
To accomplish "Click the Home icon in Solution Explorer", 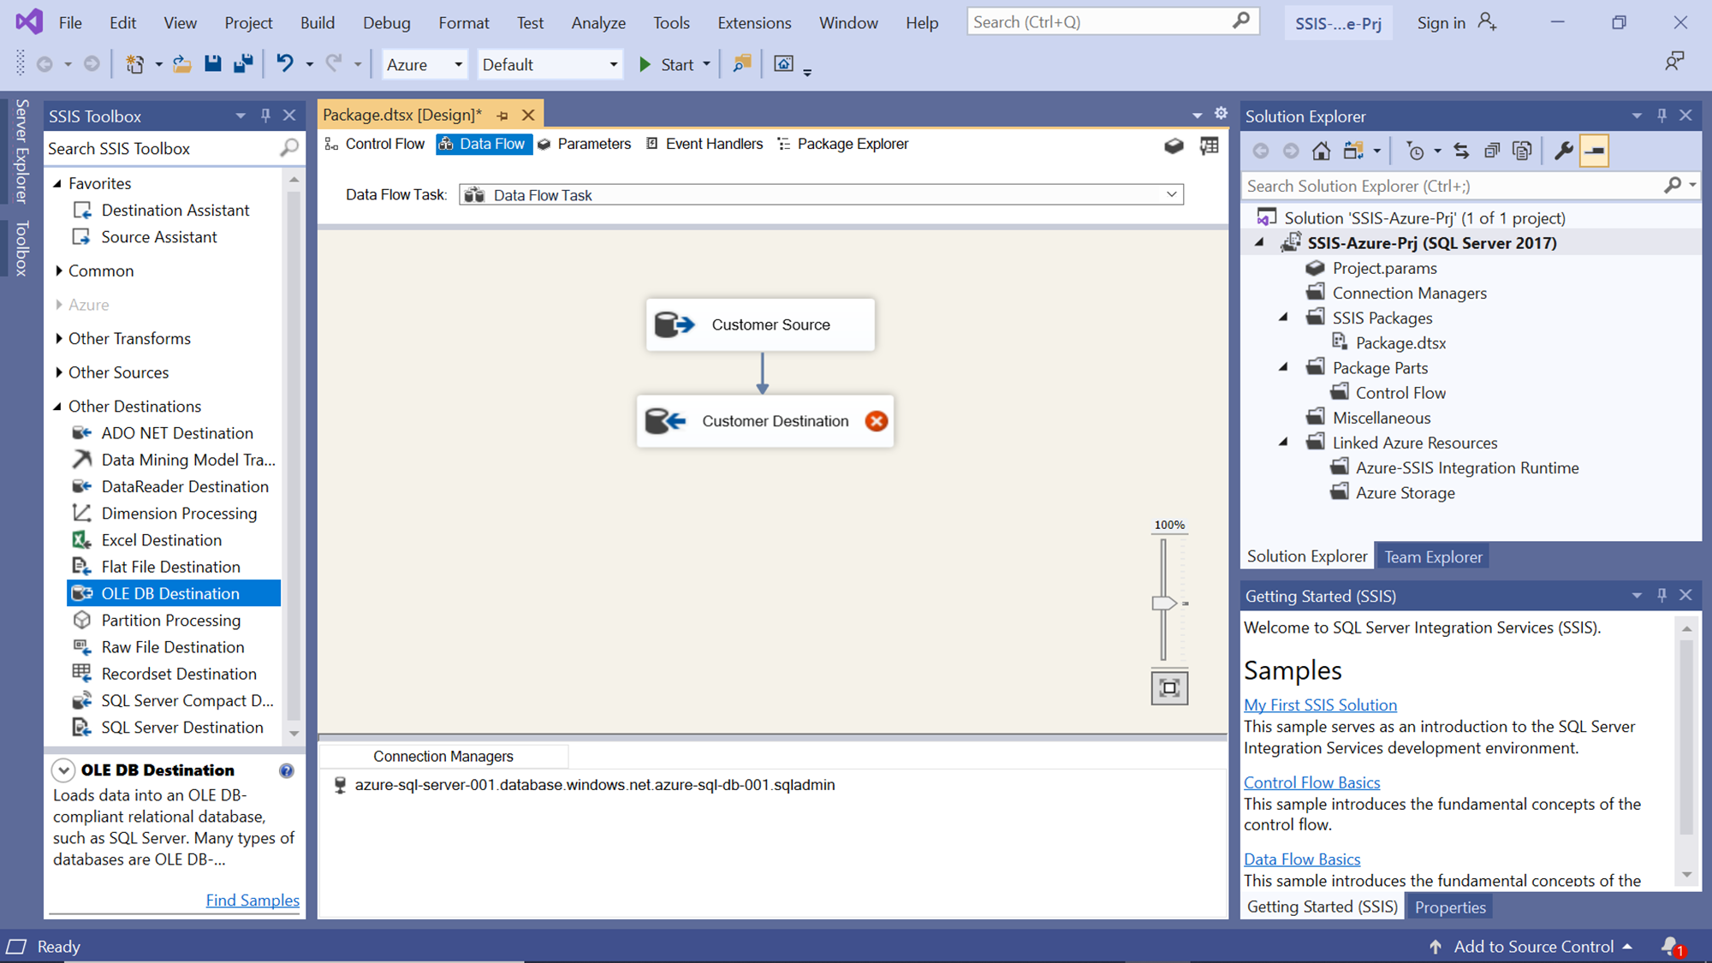I will (1321, 152).
